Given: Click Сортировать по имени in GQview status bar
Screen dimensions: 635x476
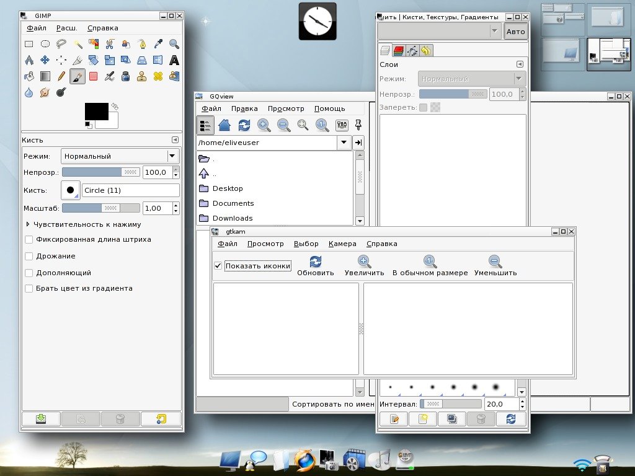Looking at the screenshot, I should coord(333,404).
